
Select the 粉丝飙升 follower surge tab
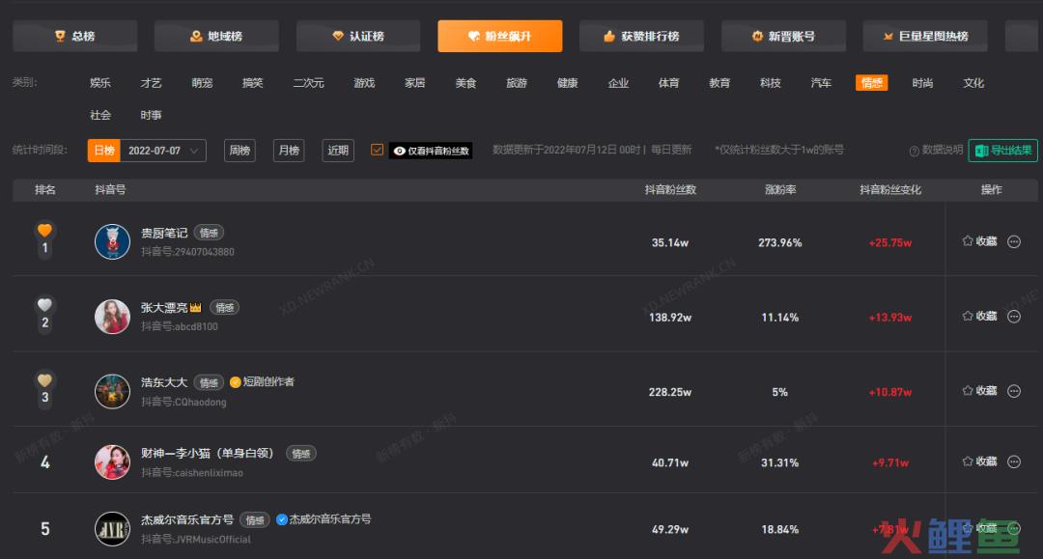499,36
